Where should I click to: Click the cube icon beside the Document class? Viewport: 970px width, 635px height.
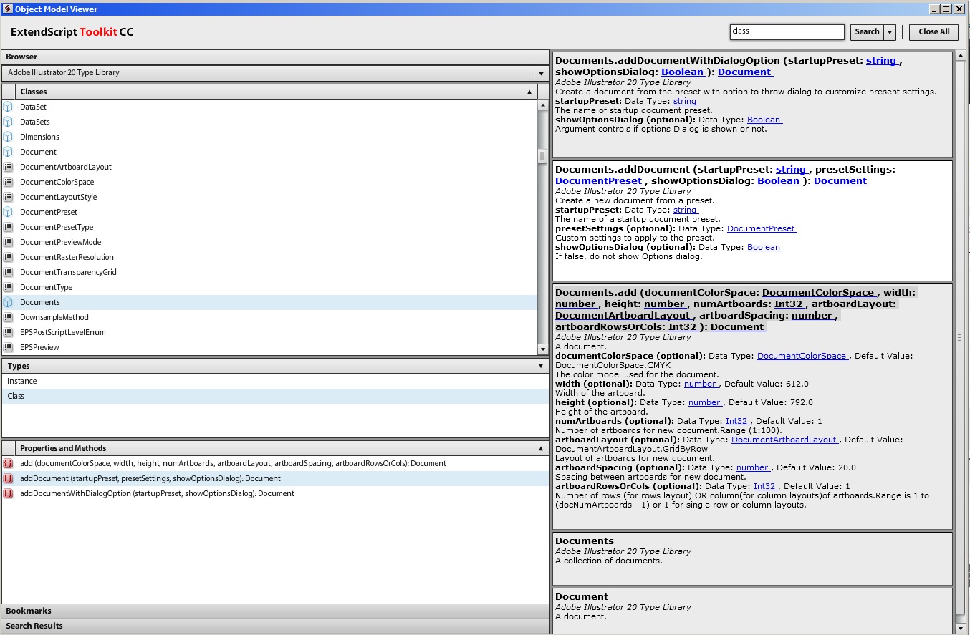[8, 152]
